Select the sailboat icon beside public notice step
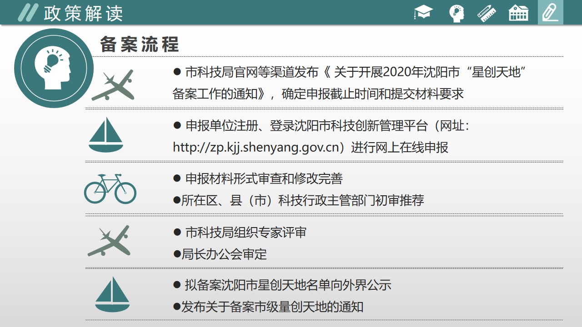The width and height of the screenshot is (582, 327). point(112,294)
